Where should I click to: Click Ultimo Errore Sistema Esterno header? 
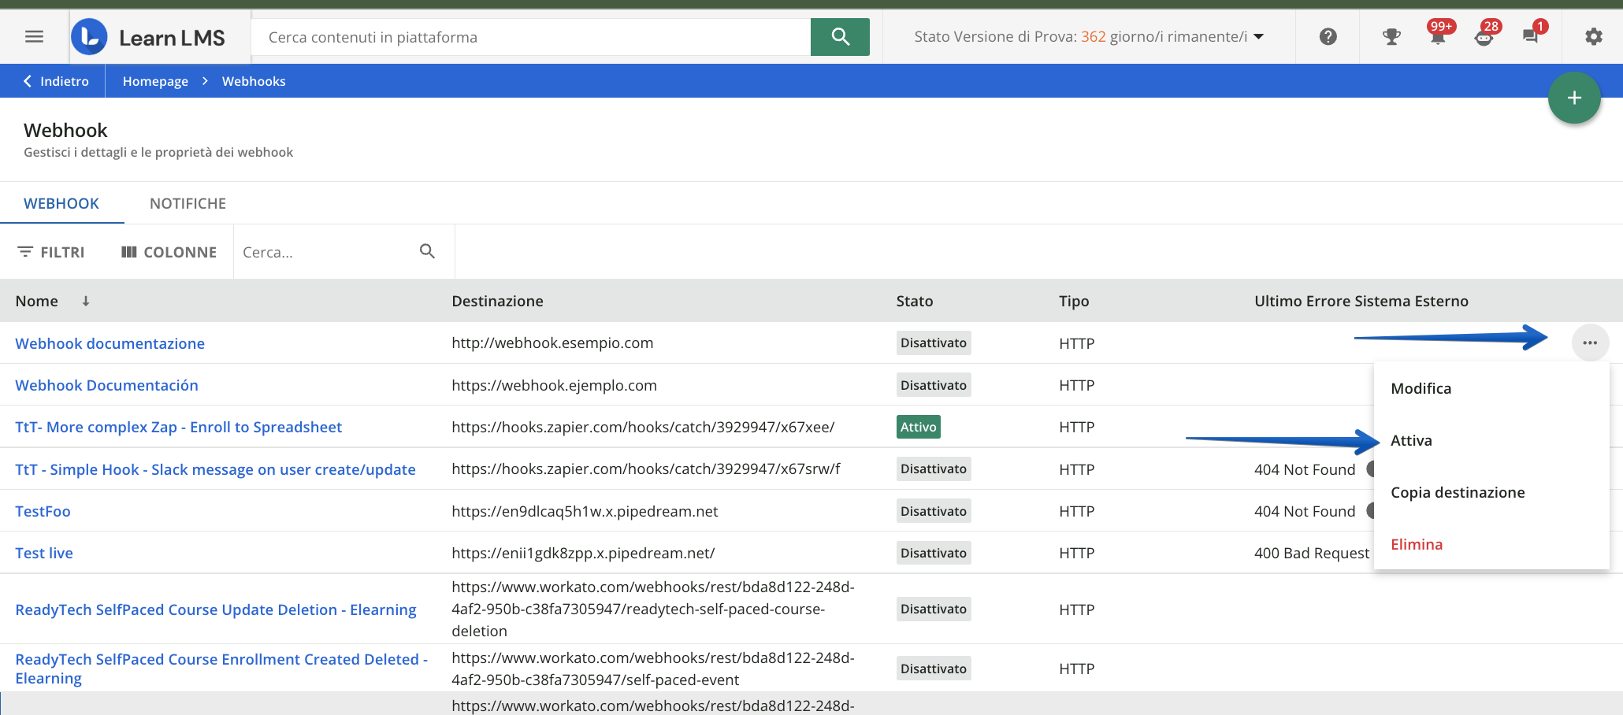click(x=1361, y=301)
